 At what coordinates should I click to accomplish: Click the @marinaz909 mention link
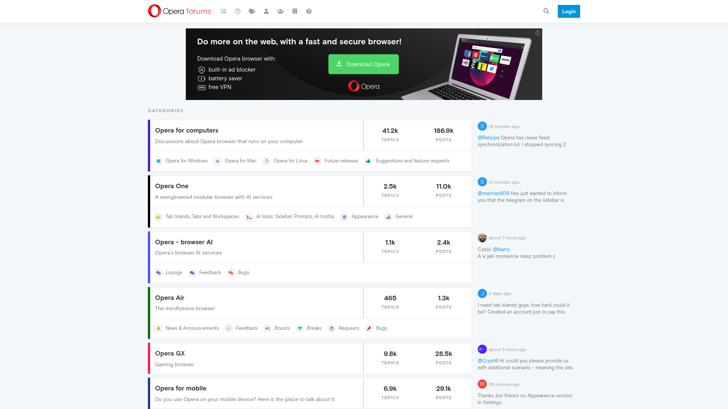click(x=493, y=194)
